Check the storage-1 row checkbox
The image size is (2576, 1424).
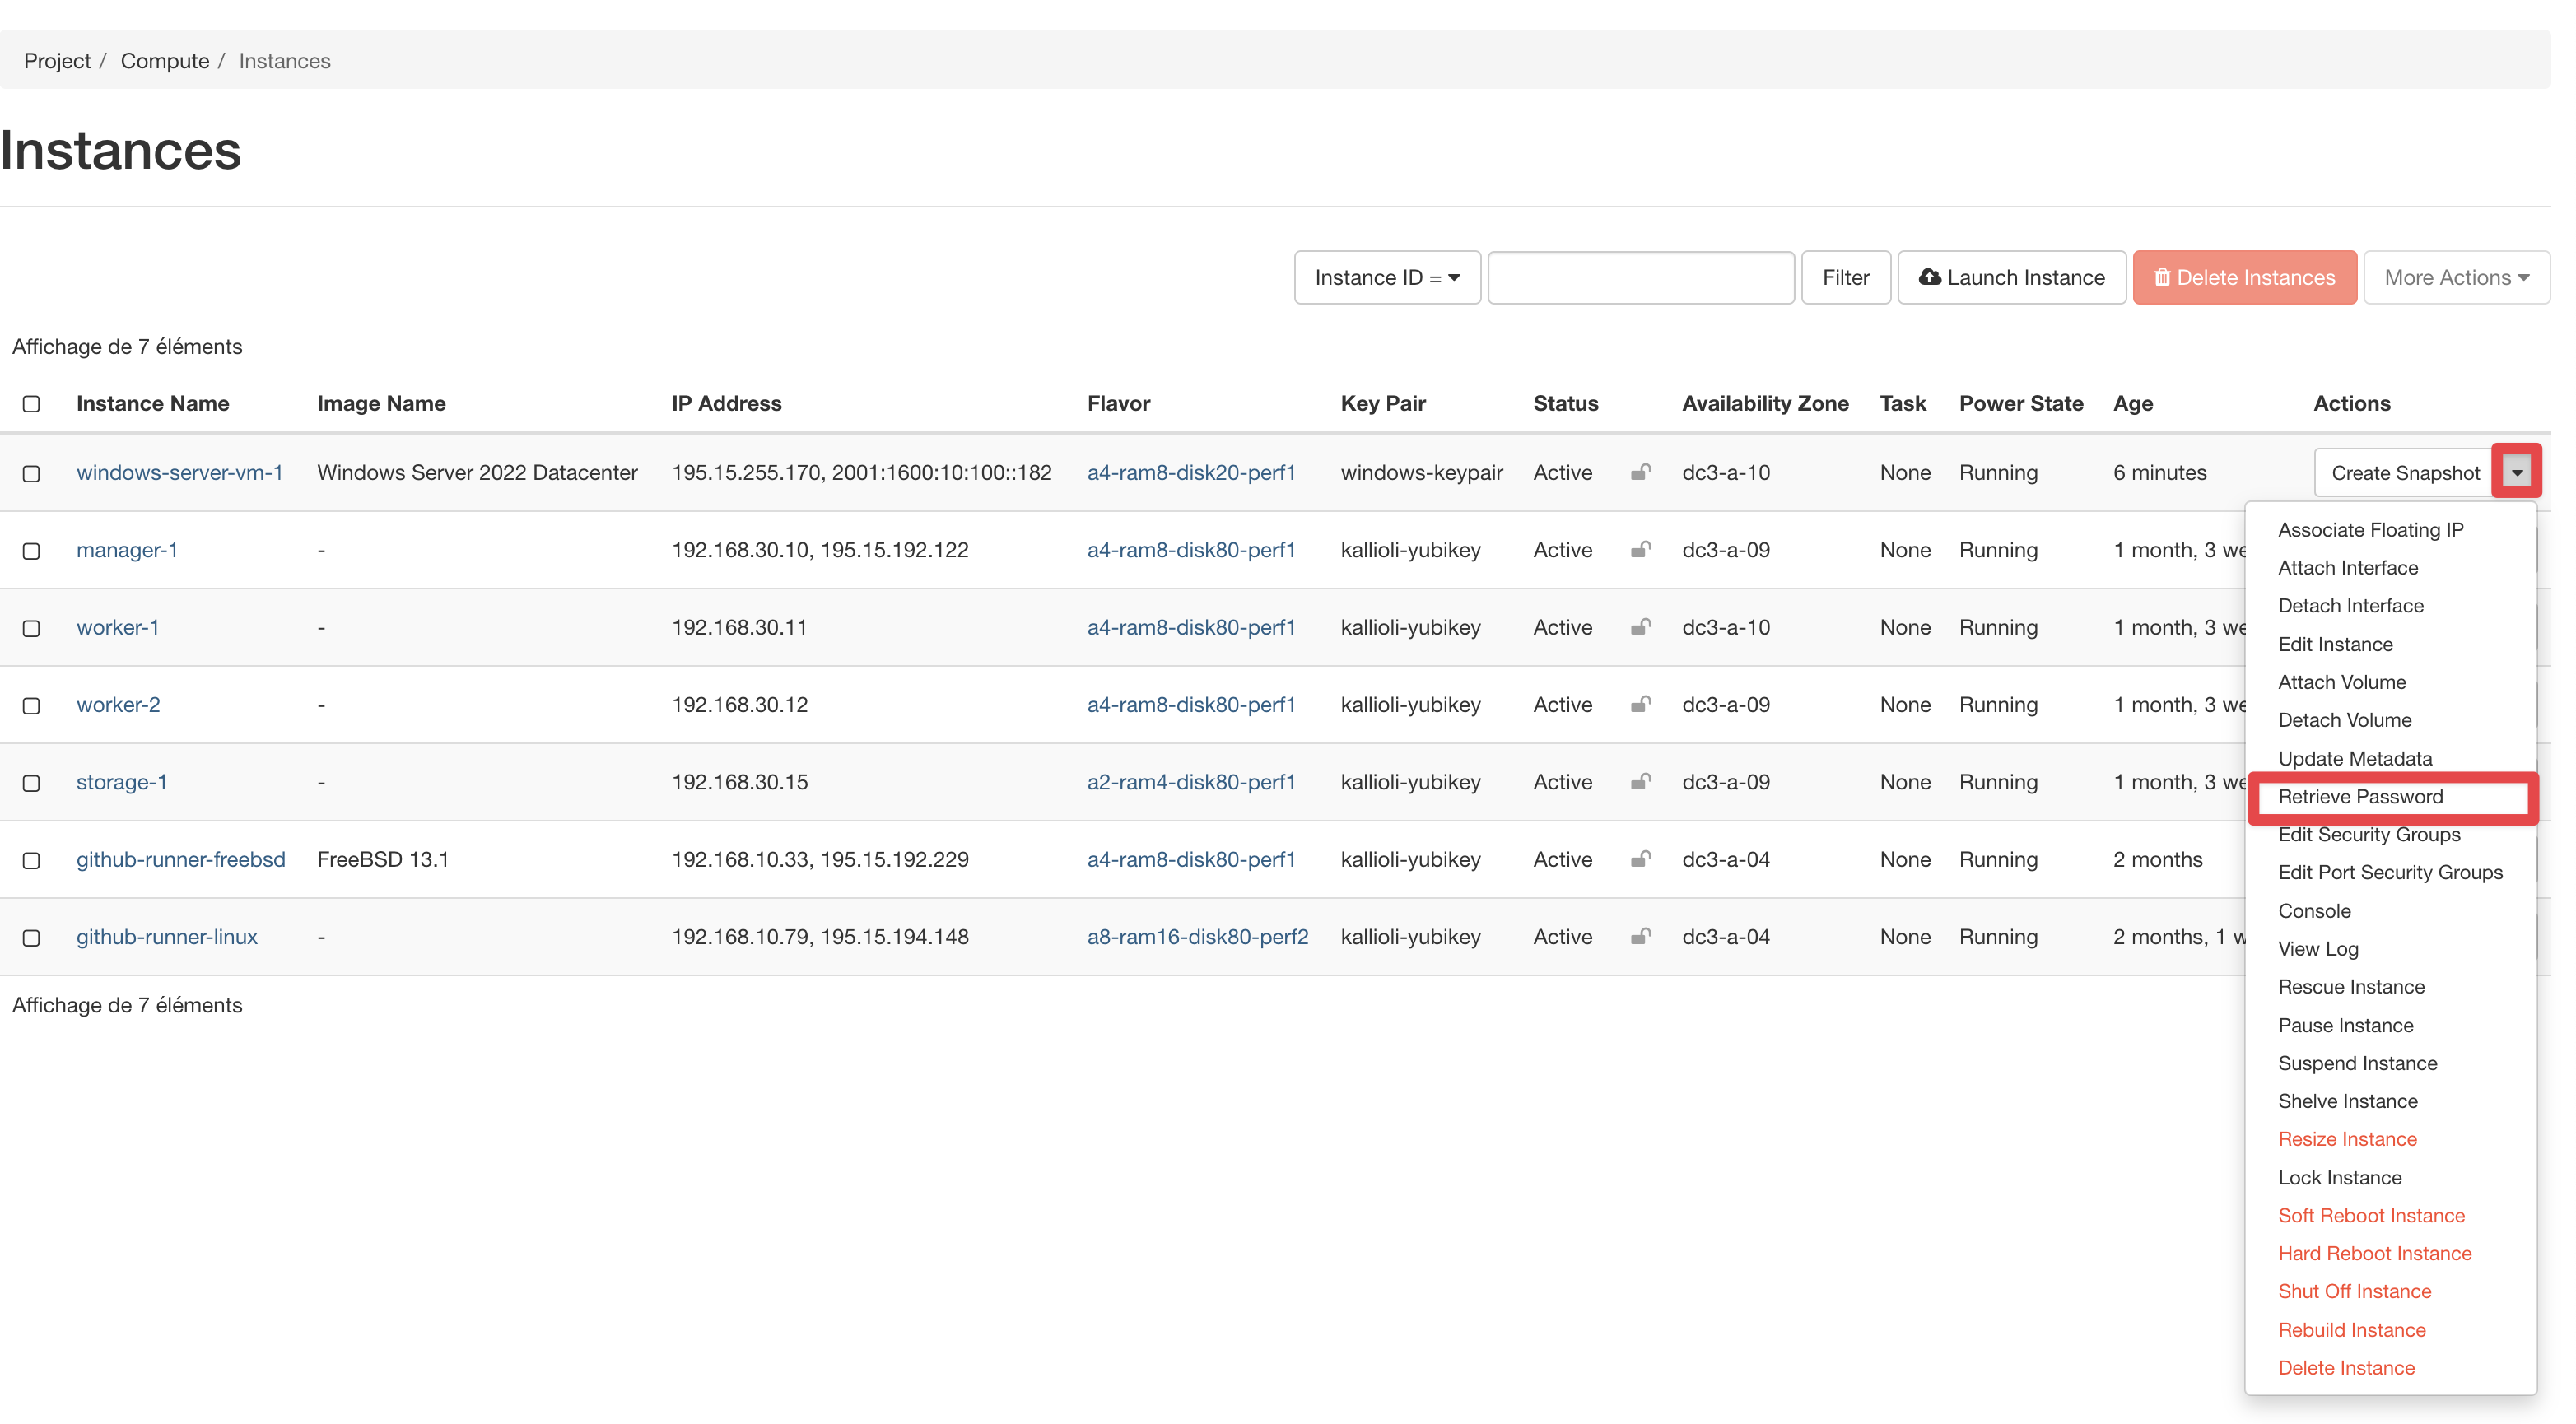[31, 783]
